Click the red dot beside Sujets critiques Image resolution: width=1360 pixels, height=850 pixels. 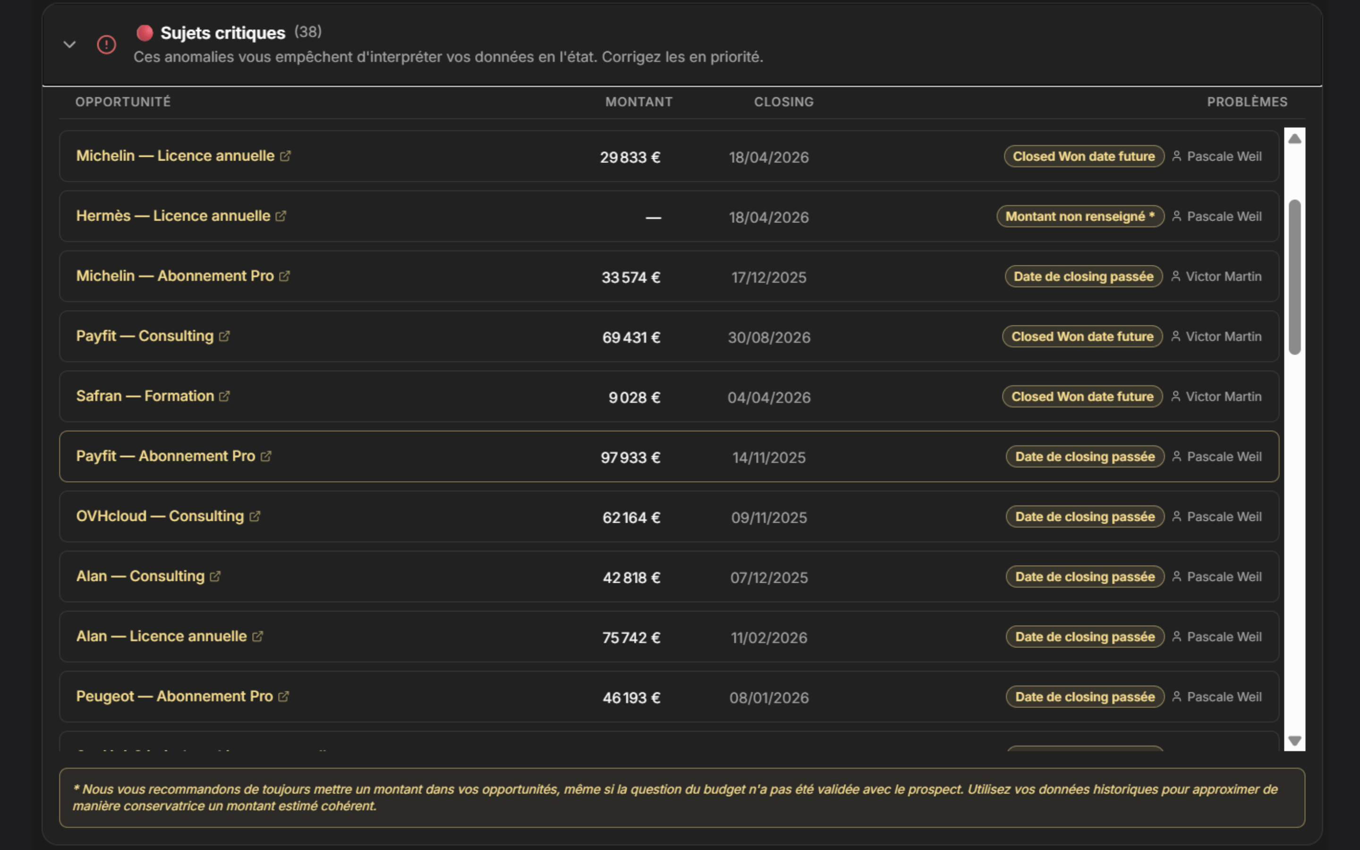click(x=145, y=33)
